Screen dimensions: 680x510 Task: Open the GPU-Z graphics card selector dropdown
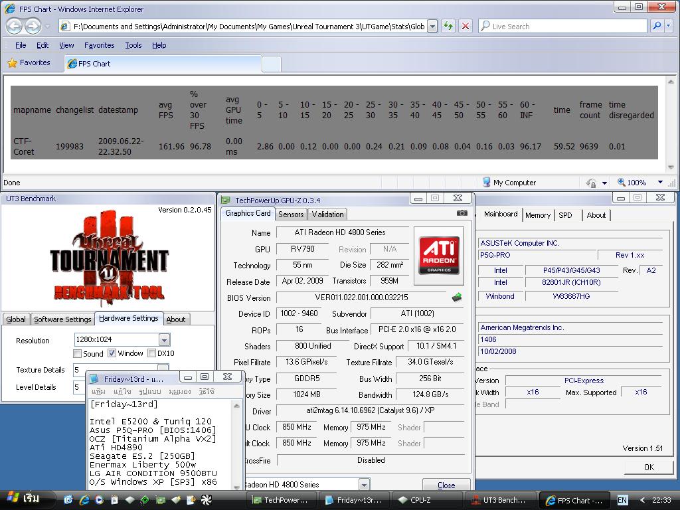pyautogui.click(x=365, y=484)
